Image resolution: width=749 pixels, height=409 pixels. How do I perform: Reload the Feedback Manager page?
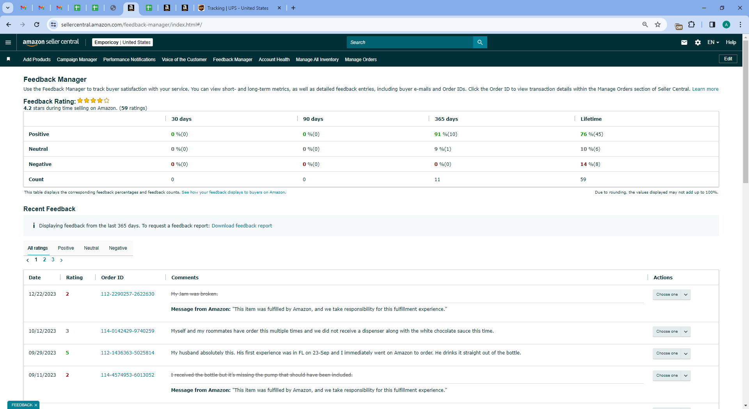tap(37, 25)
